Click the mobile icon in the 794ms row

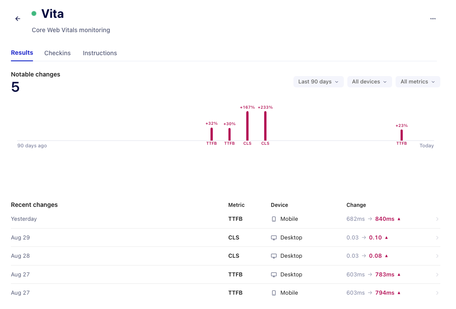(274, 293)
